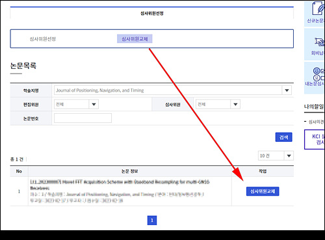Open the 심사의견 link under 나의할일
The image size is (325, 240).
tap(316, 122)
